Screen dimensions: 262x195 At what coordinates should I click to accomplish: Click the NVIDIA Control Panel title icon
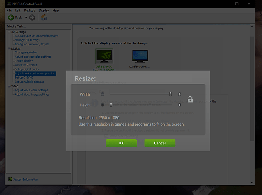coord(9,4)
